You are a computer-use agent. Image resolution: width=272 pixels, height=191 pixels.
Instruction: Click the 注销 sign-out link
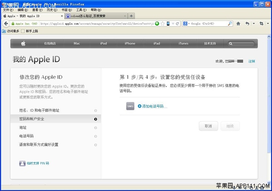(252, 61)
